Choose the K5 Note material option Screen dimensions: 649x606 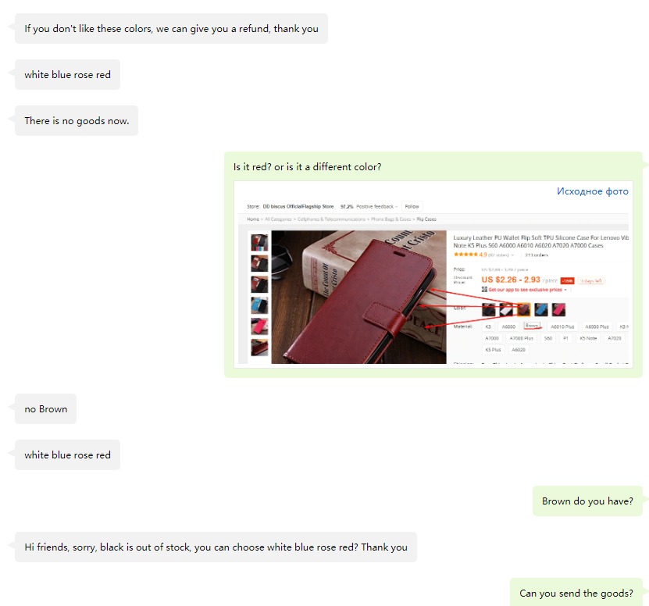pyautogui.click(x=588, y=338)
